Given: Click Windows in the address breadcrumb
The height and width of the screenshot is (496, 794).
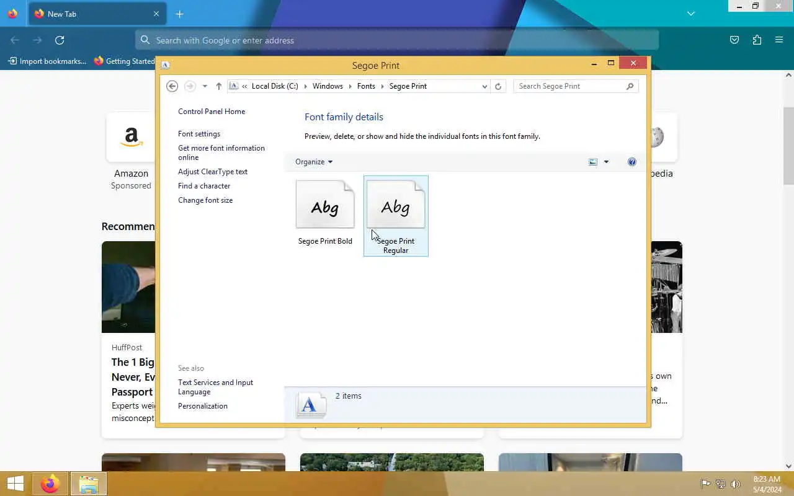Looking at the screenshot, I should [328, 86].
